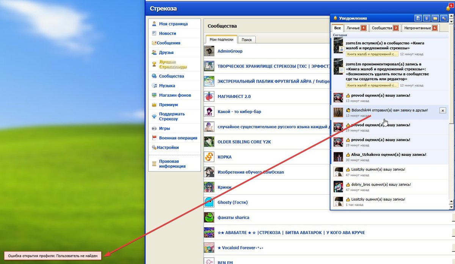Open the Поиск tab in communities
The image size is (455, 264).
247,39
